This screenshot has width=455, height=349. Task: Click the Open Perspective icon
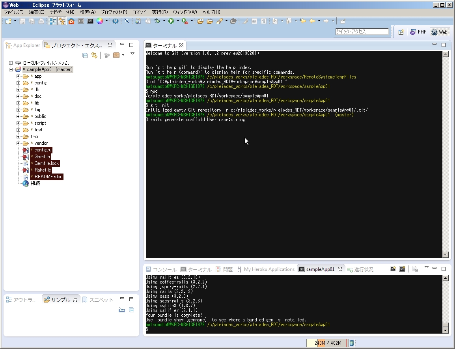pos(401,32)
